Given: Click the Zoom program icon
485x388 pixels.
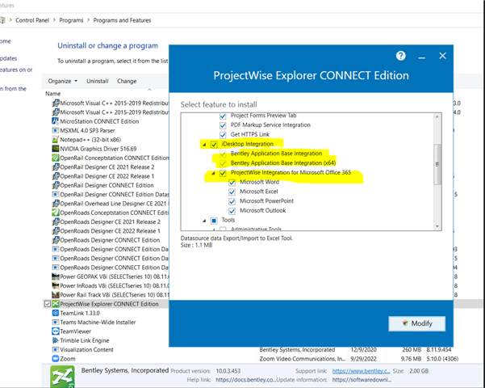Looking at the screenshot, I should pos(56,359).
